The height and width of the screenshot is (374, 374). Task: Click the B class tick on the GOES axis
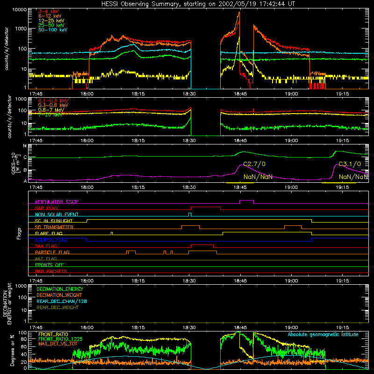pos(25,170)
